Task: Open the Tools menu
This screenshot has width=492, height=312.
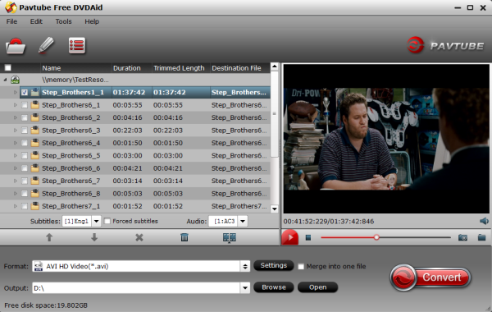Action: click(63, 21)
